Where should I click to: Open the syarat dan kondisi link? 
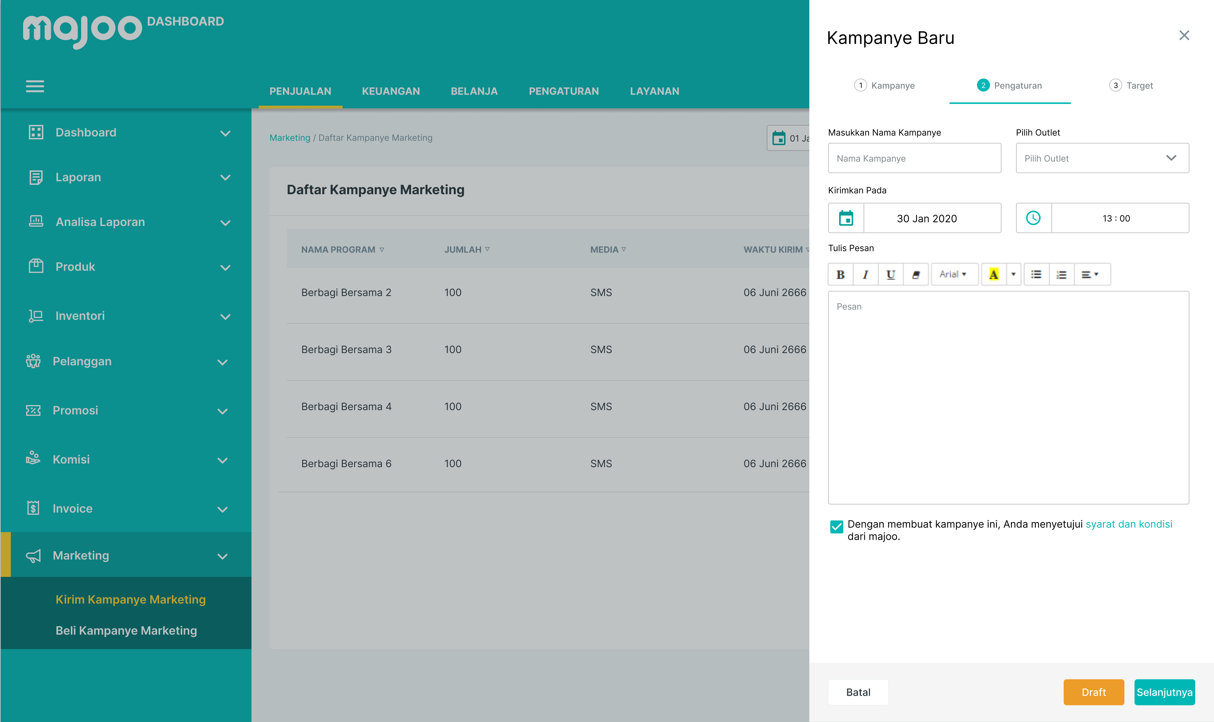click(x=1129, y=524)
